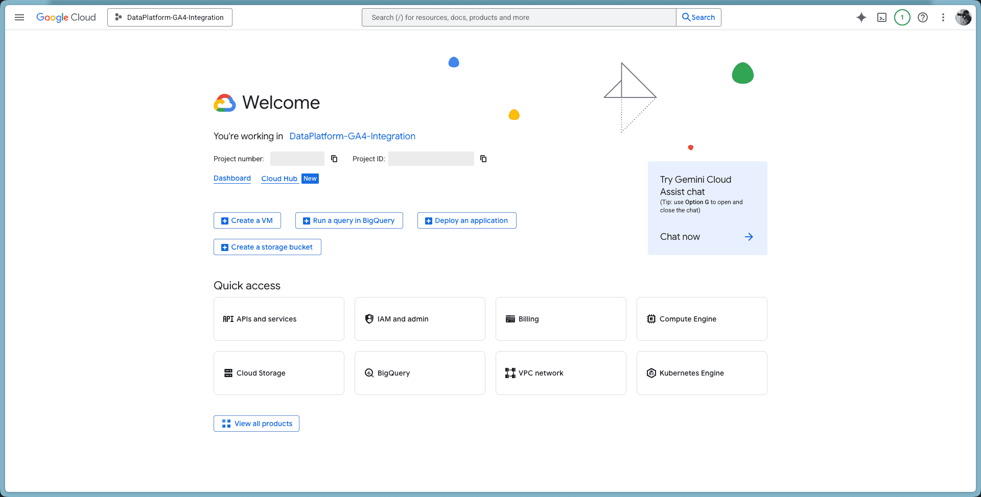This screenshot has height=497, width=981.
Task: Click the Google Cloud icon beside Welcome
Action: (x=225, y=103)
